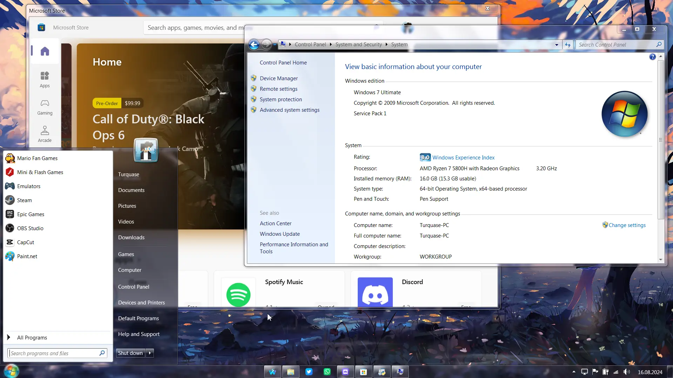This screenshot has height=378, width=673.
Task: Open the address bar history dropdown
Action: pos(557,45)
